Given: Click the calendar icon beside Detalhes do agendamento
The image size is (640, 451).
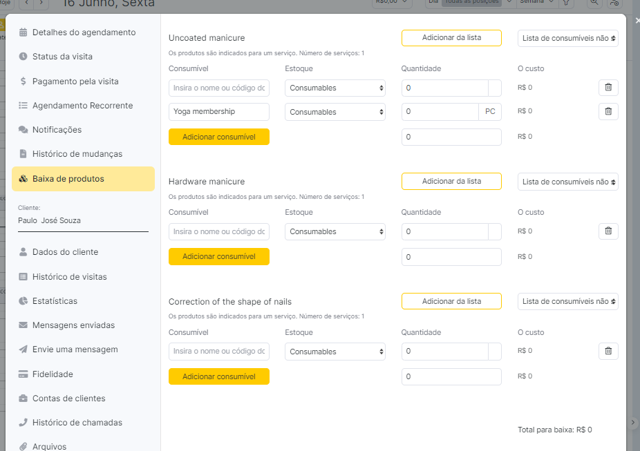Looking at the screenshot, I should tap(23, 32).
